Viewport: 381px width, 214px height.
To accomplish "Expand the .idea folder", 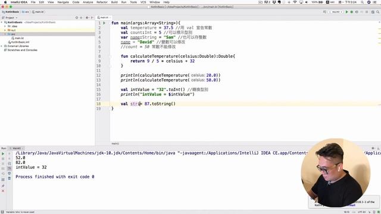I will click(5, 26).
